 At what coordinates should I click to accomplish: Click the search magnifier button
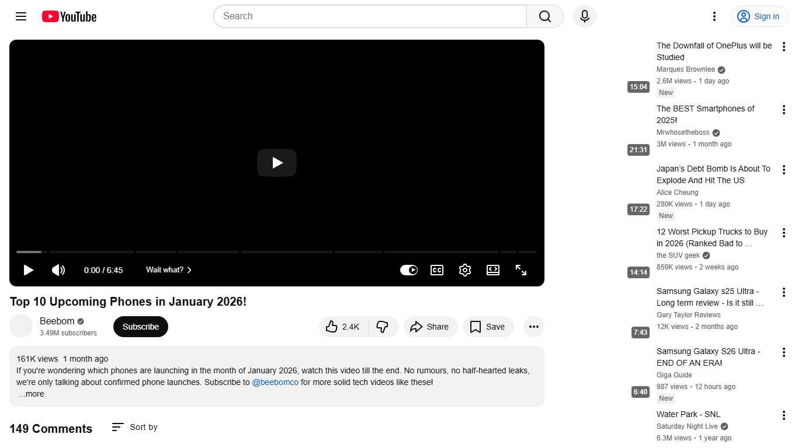coord(544,16)
